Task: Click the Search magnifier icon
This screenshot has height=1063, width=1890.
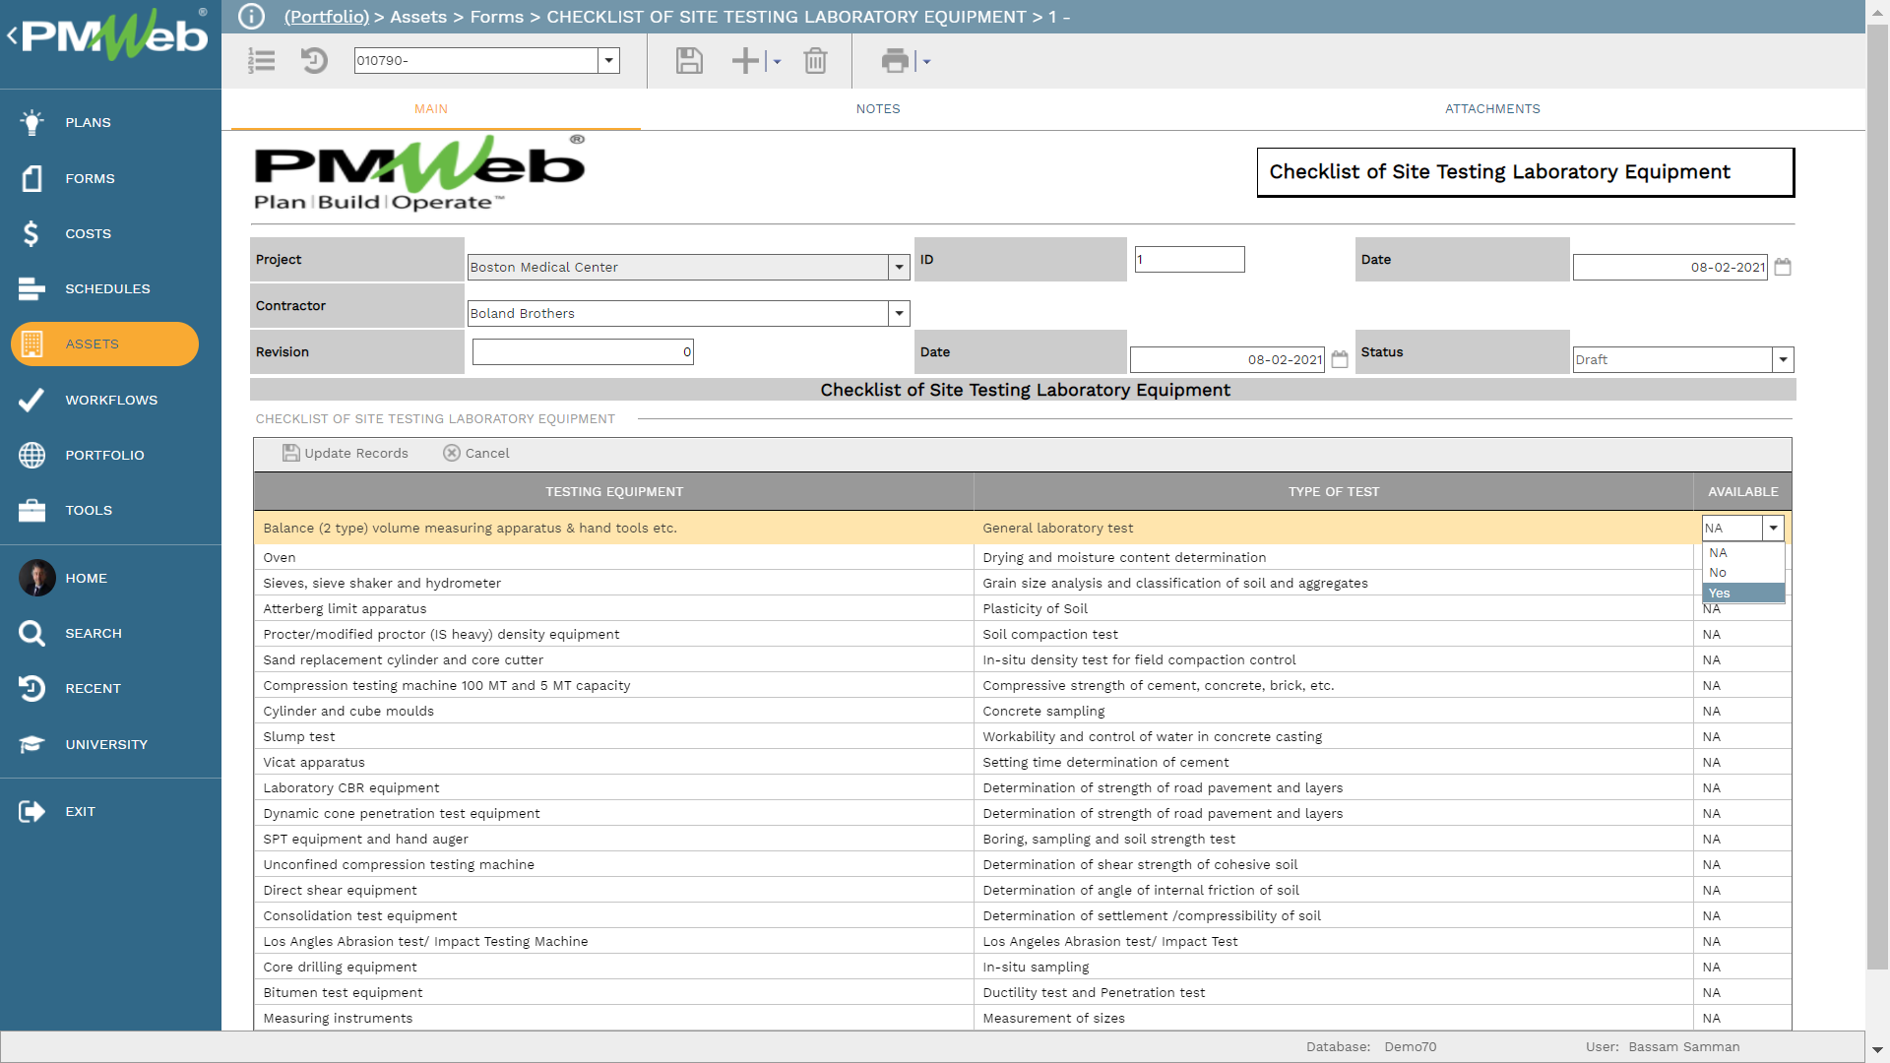Action: (31, 633)
